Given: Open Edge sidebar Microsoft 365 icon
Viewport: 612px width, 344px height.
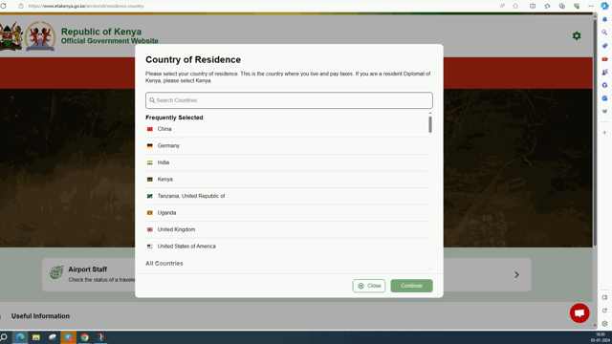Looking at the screenshot, I should pyautogui.click(x=604, y=85).
